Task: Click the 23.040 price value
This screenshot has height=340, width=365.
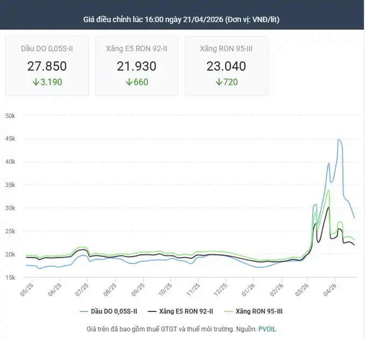Action: (226, 66)
